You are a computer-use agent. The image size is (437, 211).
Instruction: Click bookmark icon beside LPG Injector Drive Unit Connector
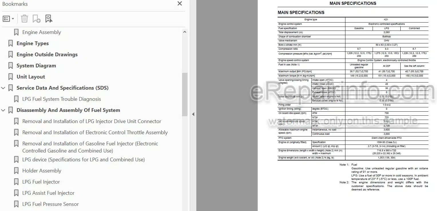(x=16, y=121)
